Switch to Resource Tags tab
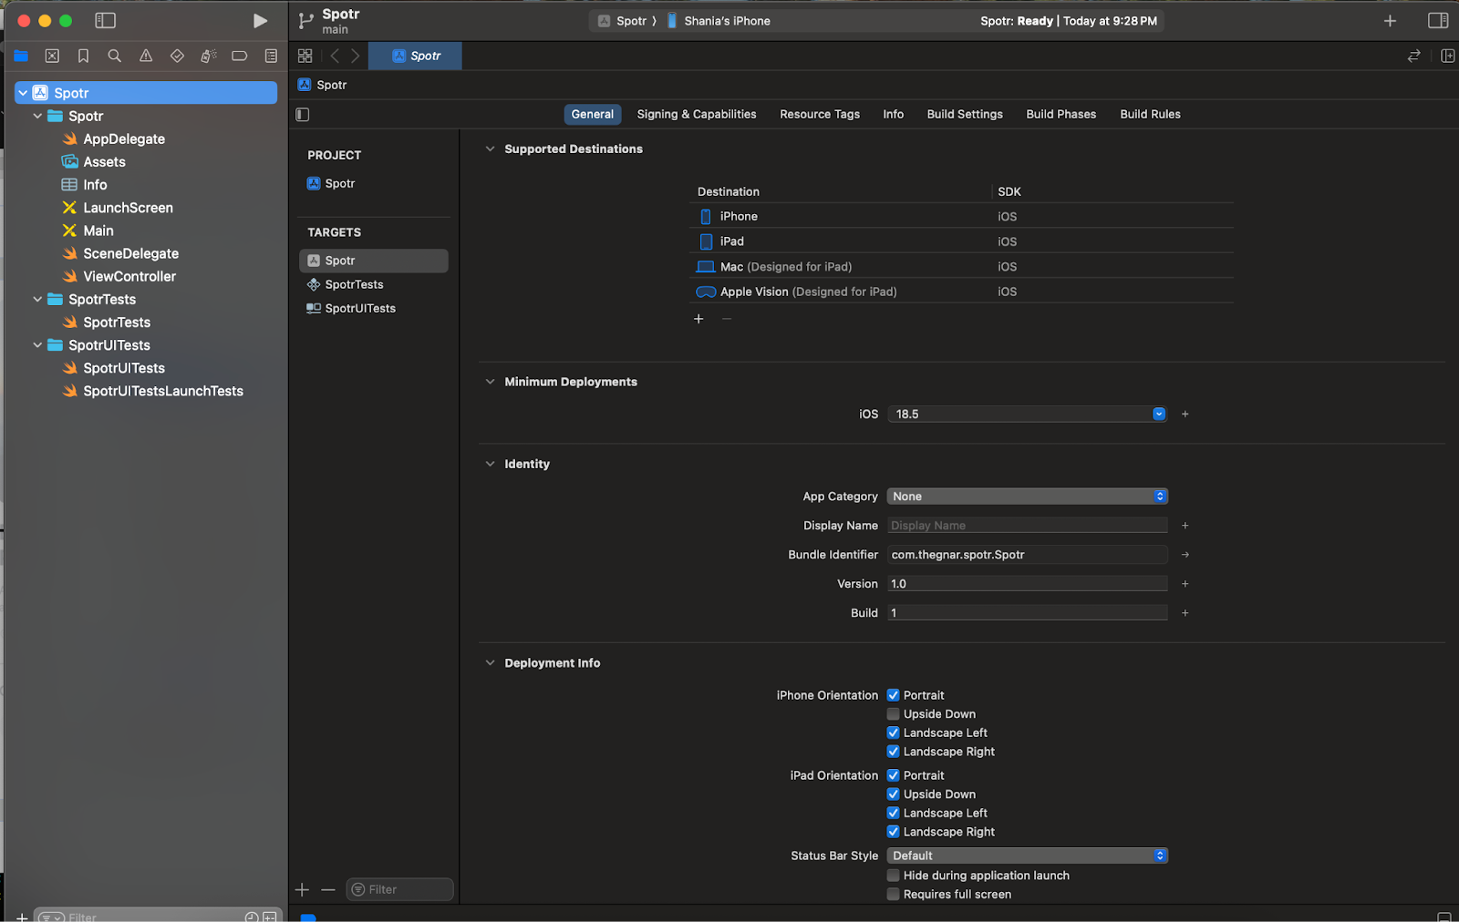The height and width of the screenshot is (922, 1459). [x=820, y=114]
